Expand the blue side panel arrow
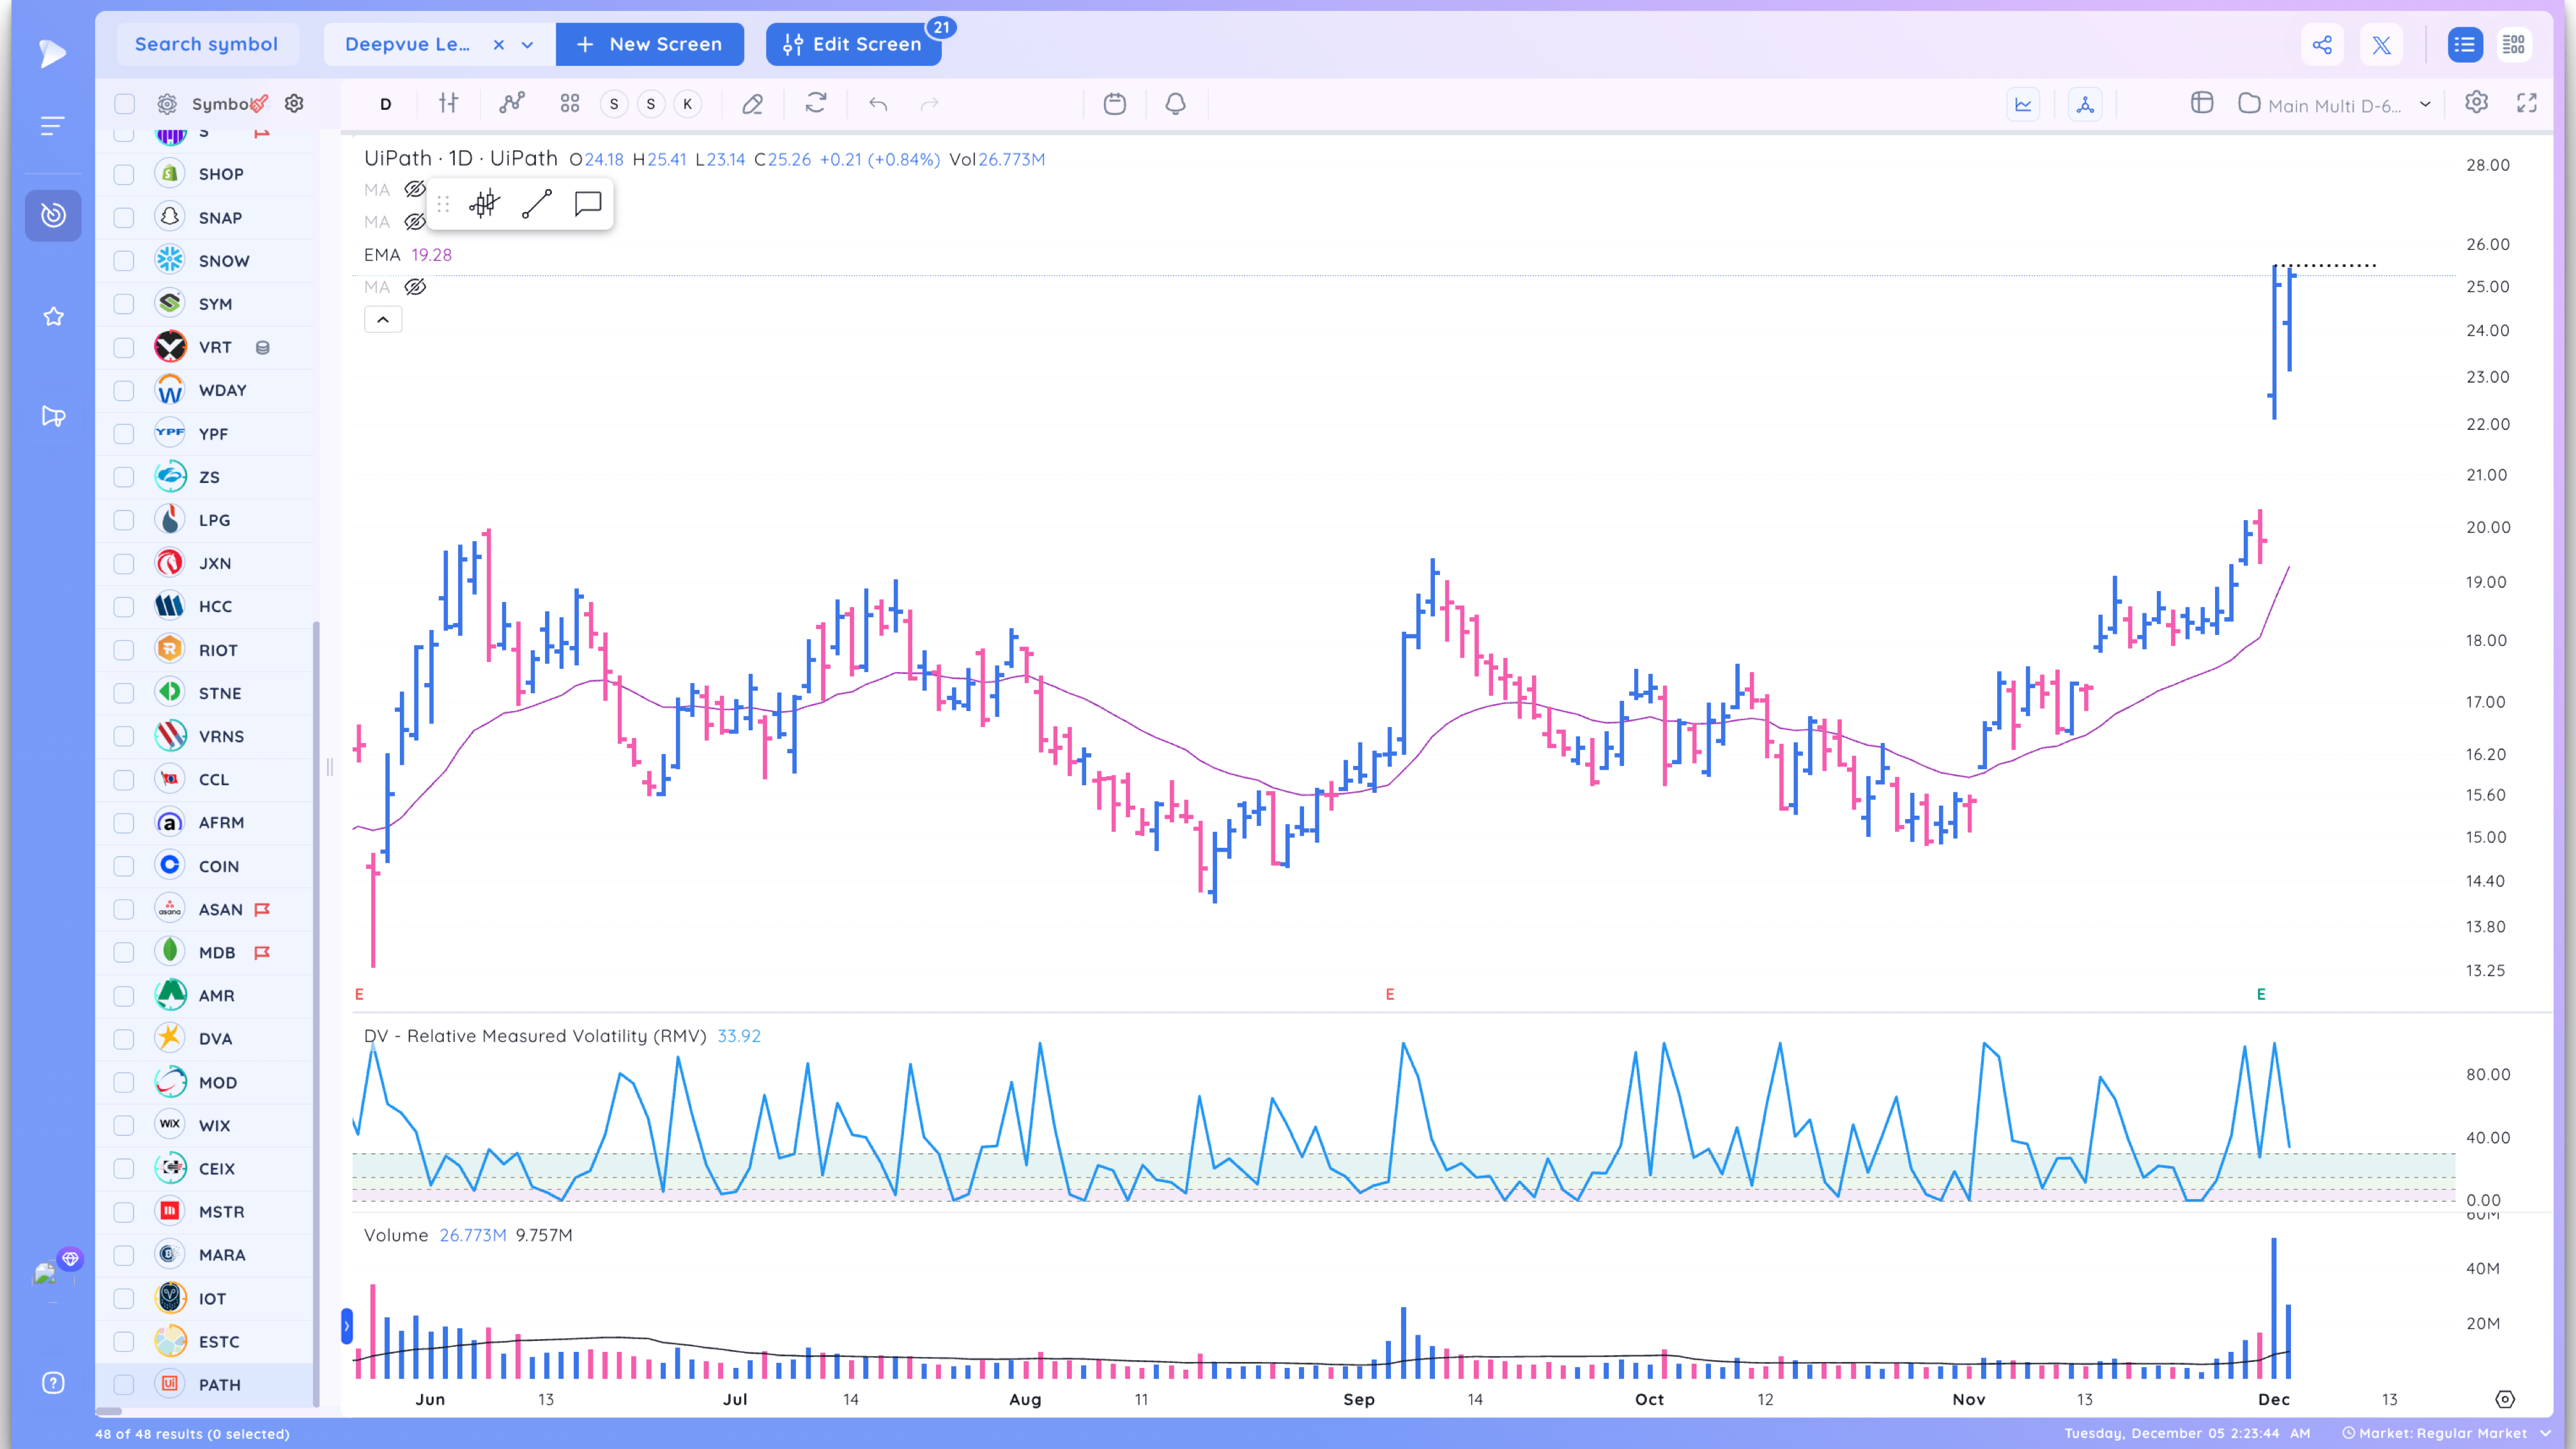Image resolution: width=2576 pixels, height=1449 pixels. click(x=347, y=1326)
